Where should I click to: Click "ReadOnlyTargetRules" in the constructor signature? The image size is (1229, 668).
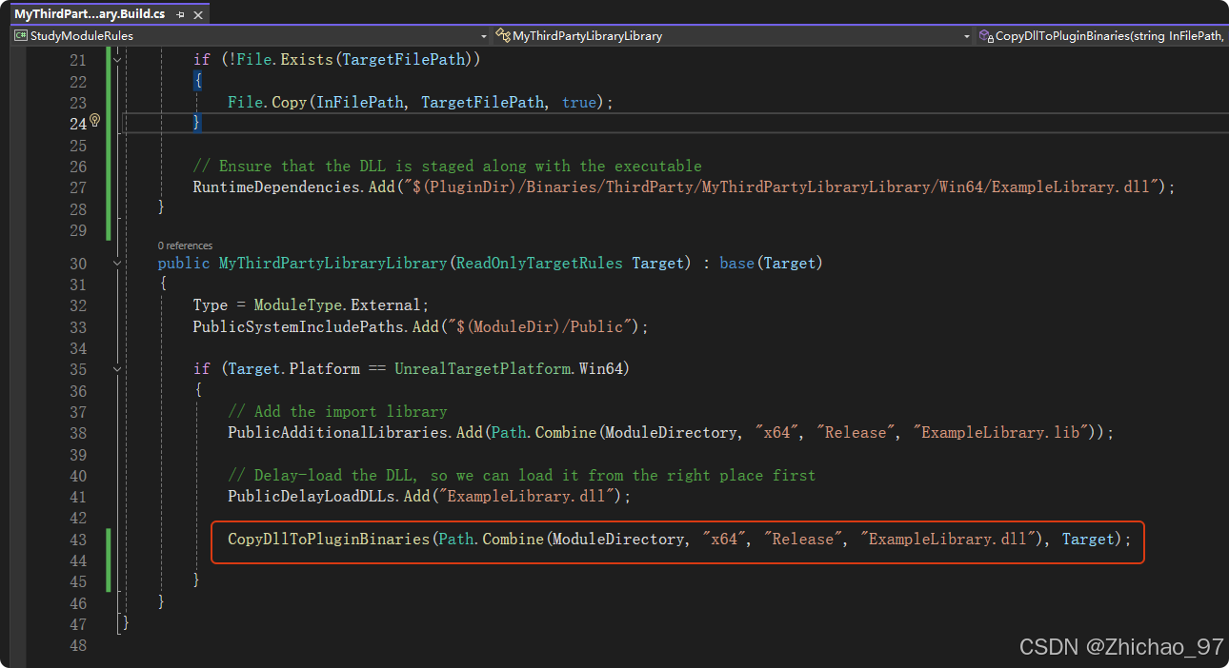tap(539, 264)
